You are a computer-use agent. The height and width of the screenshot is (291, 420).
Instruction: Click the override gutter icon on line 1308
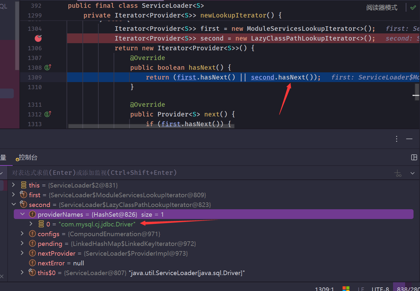tap(48, 67)
